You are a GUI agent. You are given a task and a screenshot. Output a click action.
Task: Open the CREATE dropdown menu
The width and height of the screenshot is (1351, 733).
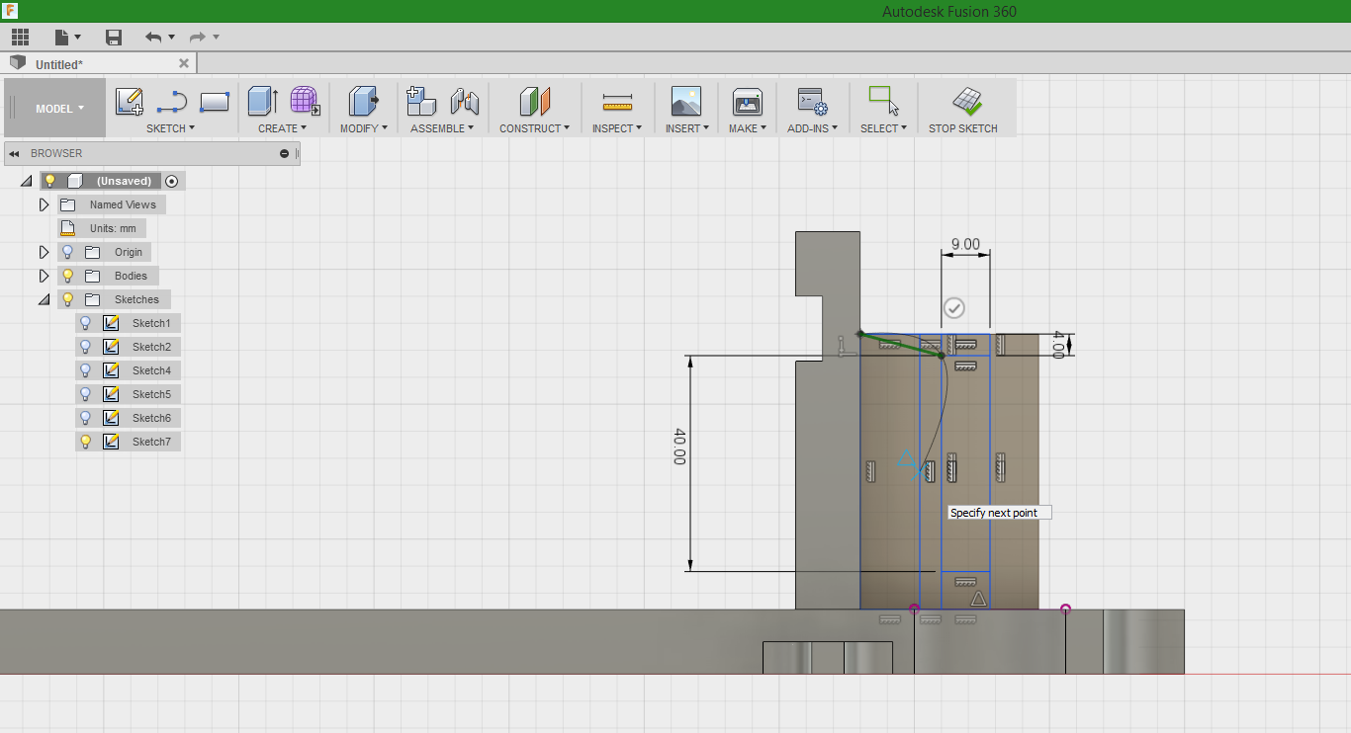tap(282, 128)
